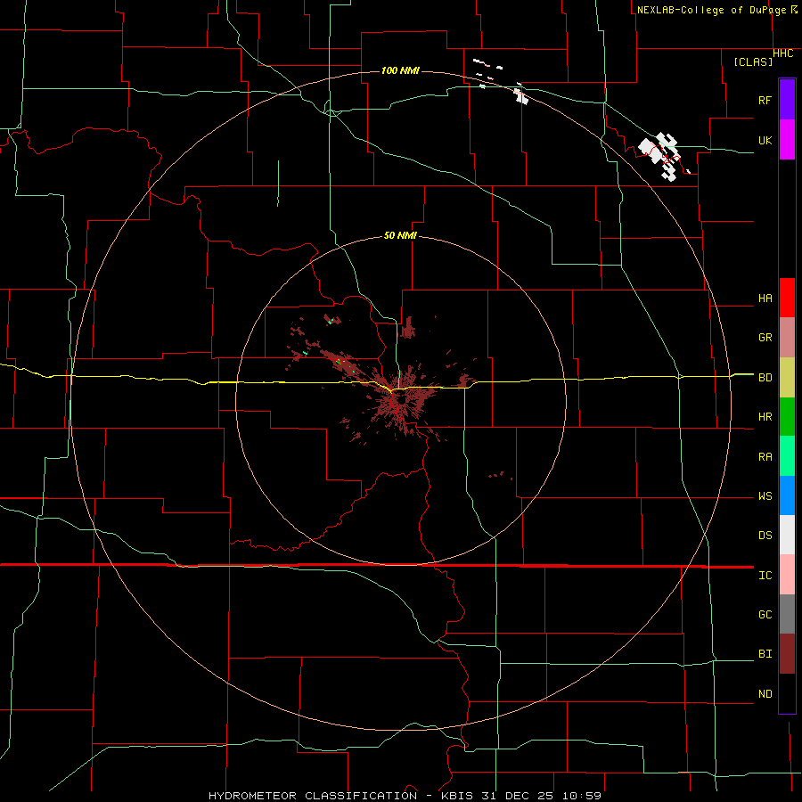The width and height of the screenshot is (802, 802).
Task: Click the RF legend label
Action: click(x=765, y=100)
